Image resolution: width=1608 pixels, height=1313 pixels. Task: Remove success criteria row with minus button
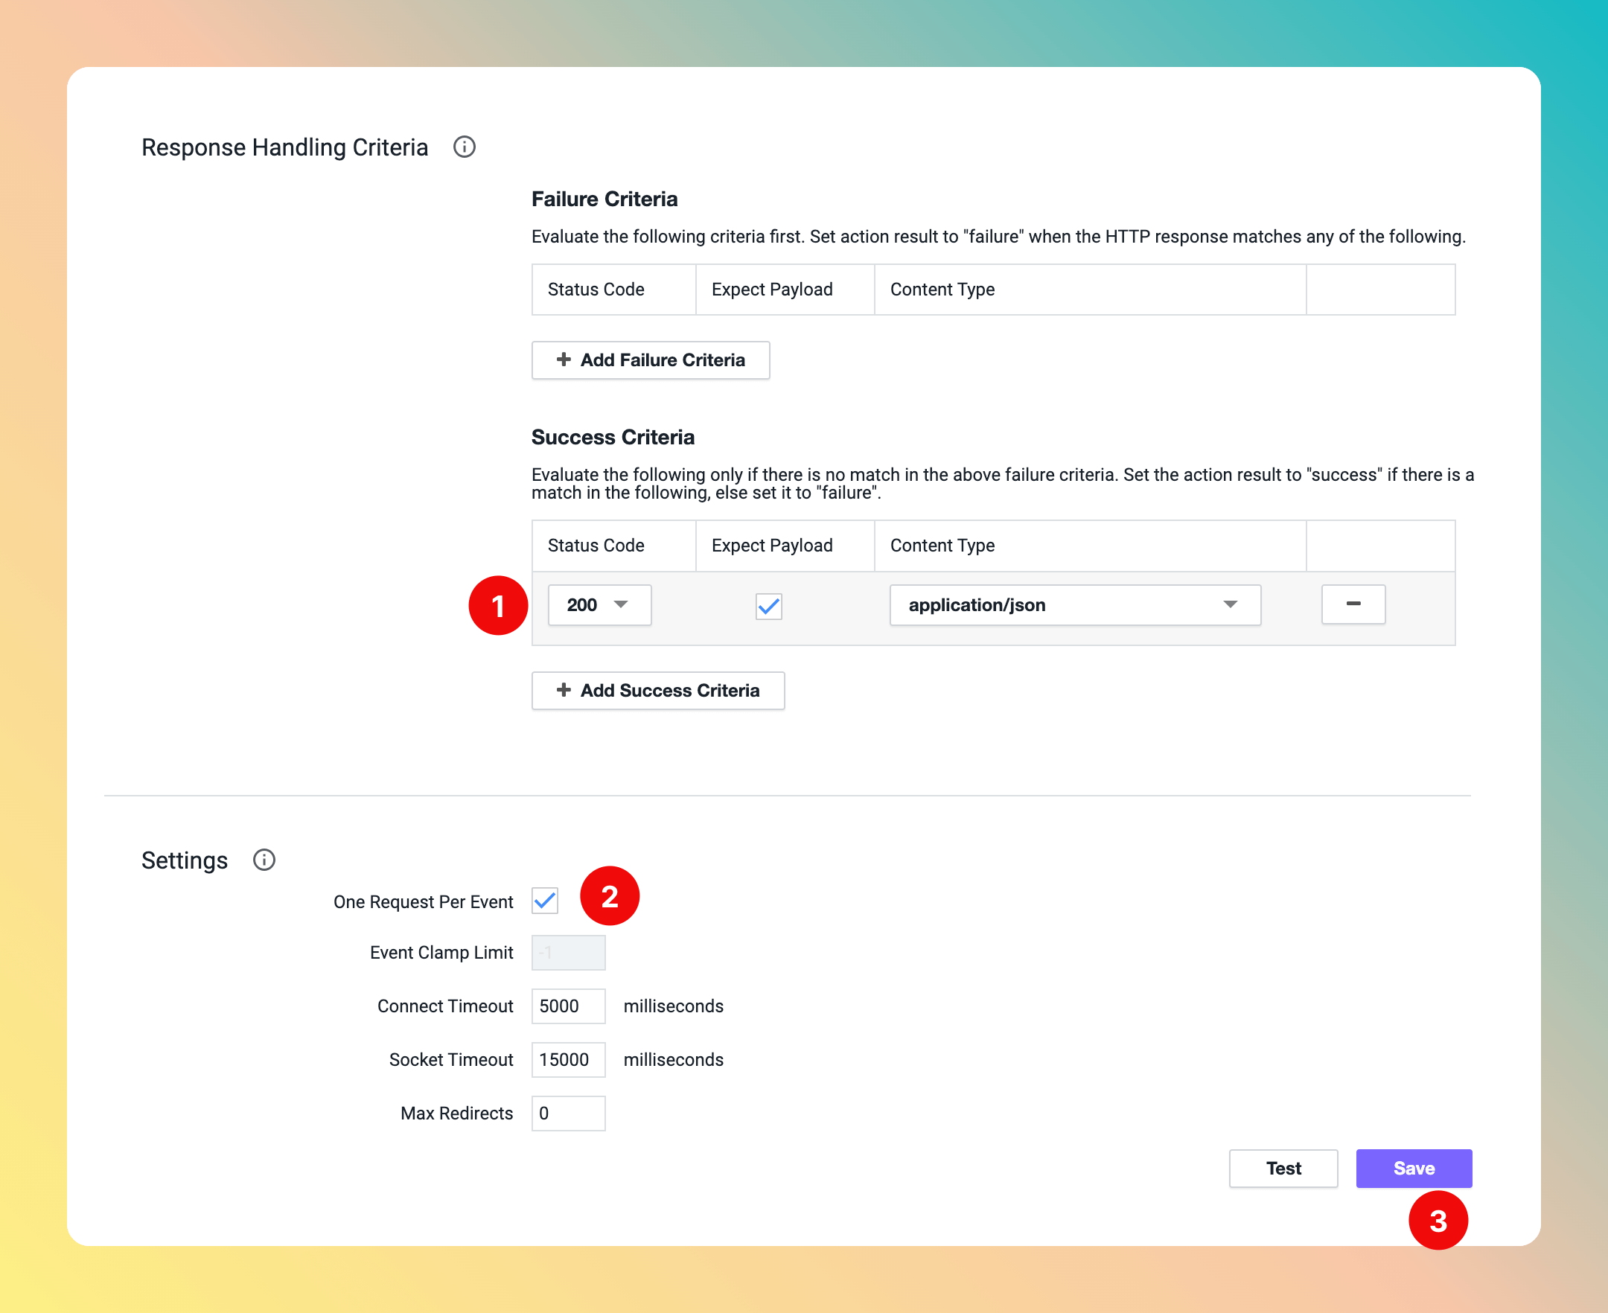point(1353,604)
